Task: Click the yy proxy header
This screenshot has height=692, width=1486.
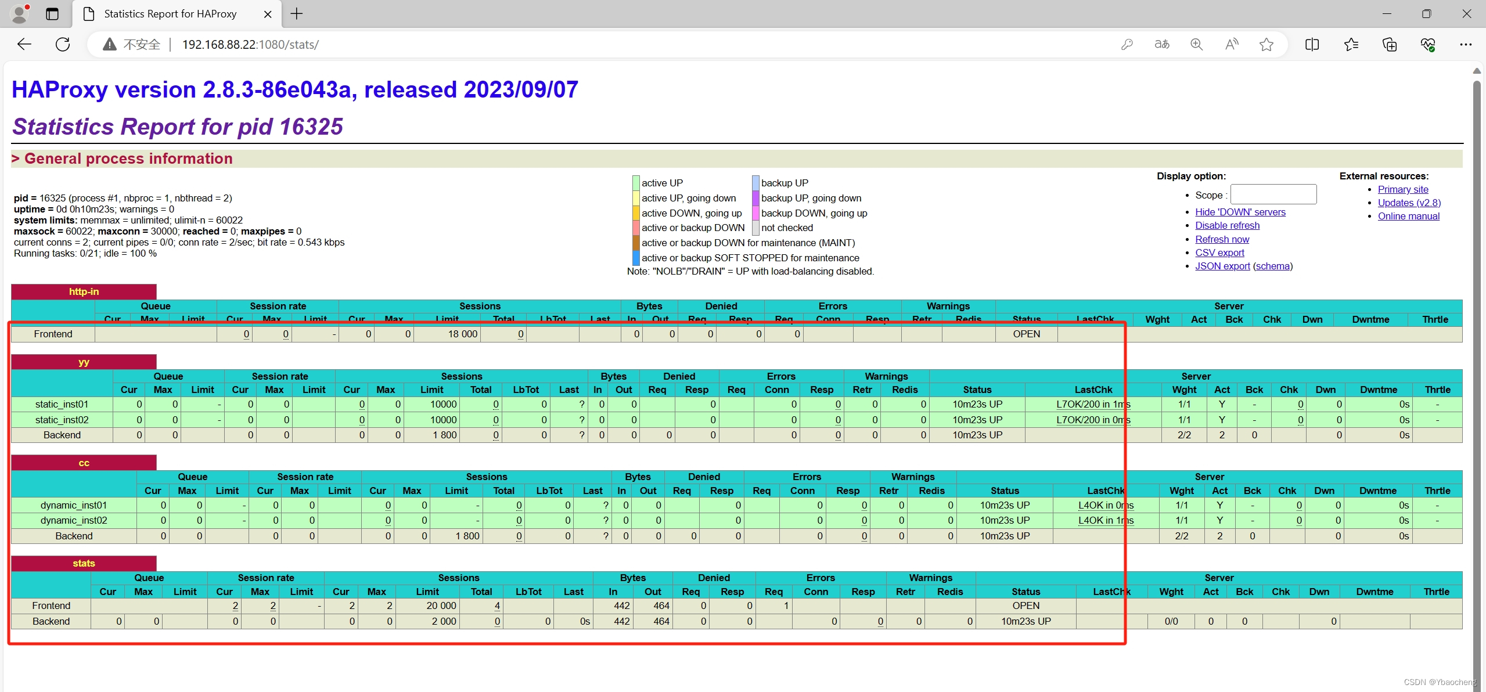Action: [x=84, y=362]
